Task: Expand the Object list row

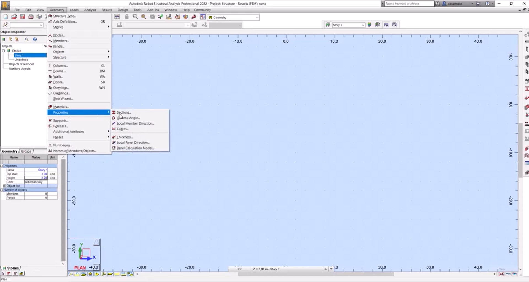Action: coord(4,186)
